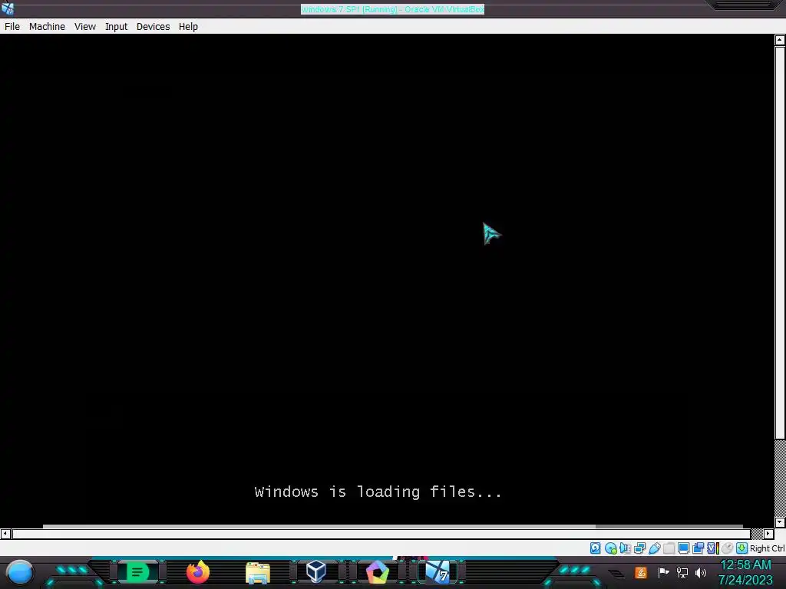Open the green chat app on taskbar

(137, 572)
